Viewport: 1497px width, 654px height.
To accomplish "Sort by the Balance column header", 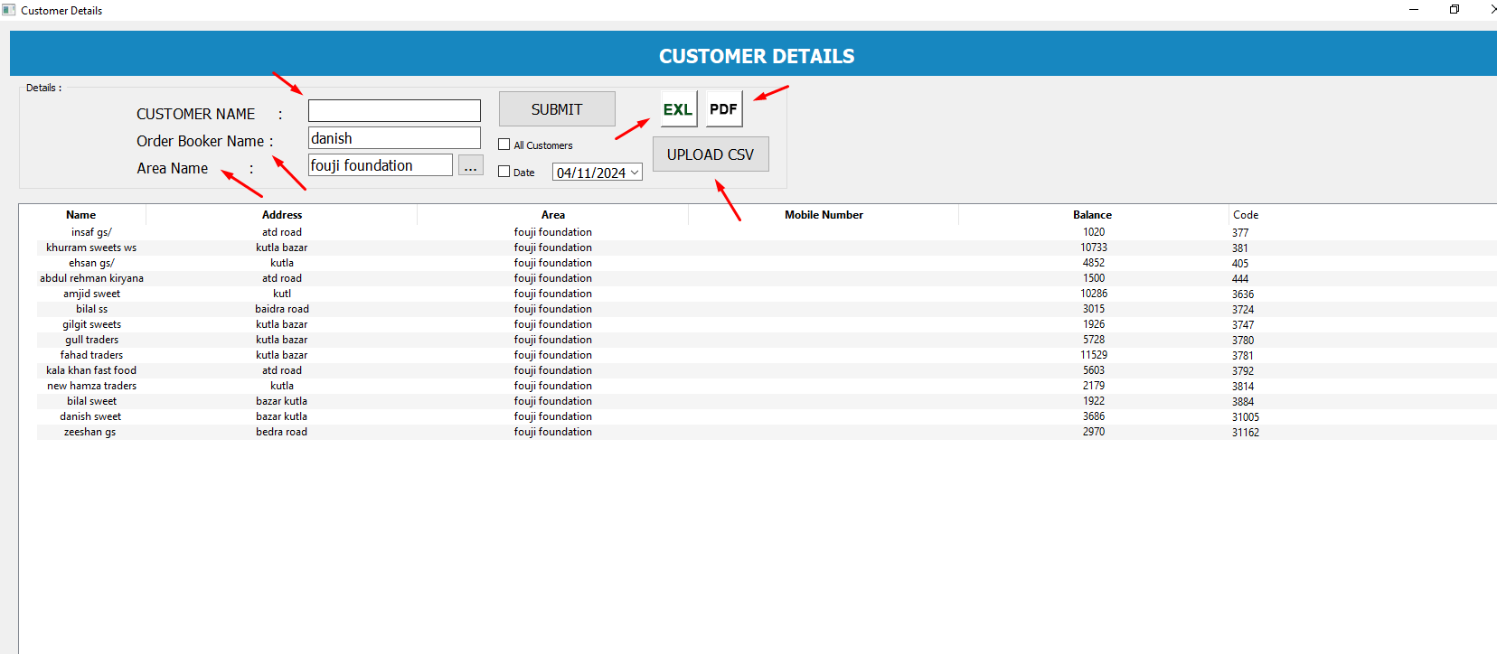I will pos(1092,215).
